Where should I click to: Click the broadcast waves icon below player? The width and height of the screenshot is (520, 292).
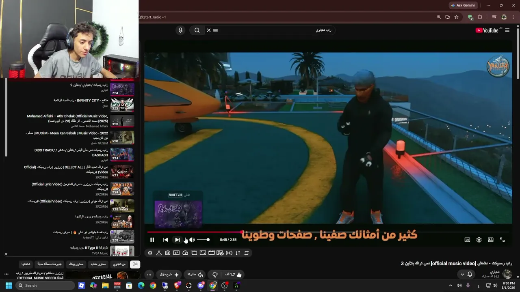click(x=229, y=253)
